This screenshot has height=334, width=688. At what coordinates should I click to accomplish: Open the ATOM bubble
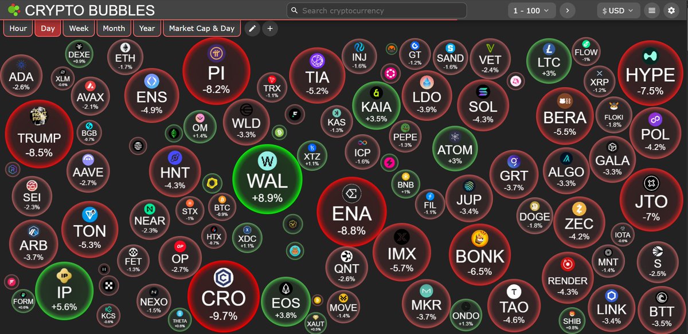point(455,148)
